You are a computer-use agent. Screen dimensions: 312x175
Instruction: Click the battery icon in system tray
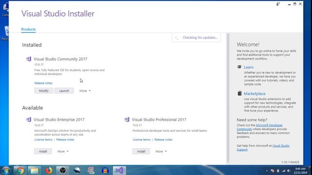pyautogui.click(x=278, y=171)
